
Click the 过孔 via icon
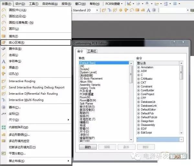point(4,74)
